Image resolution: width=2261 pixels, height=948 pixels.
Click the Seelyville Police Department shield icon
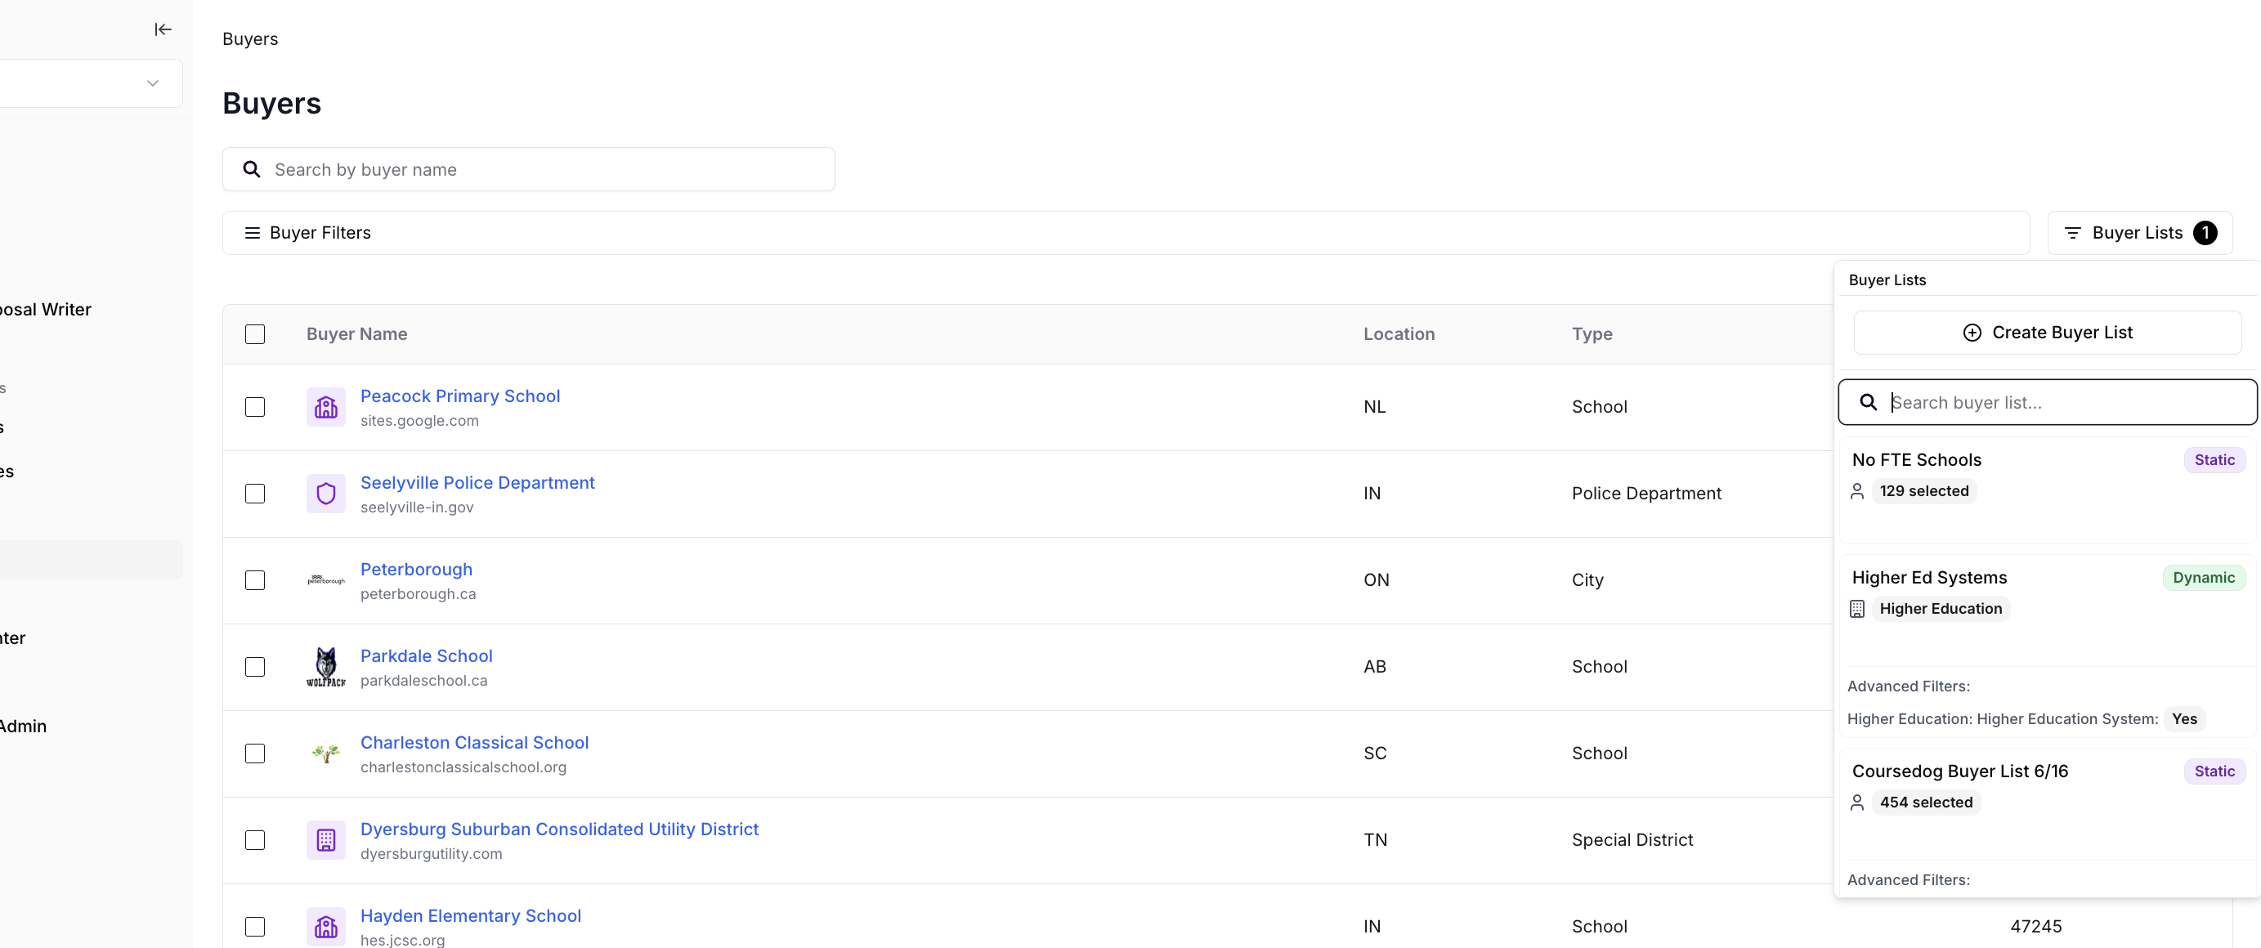click(325, 494)
